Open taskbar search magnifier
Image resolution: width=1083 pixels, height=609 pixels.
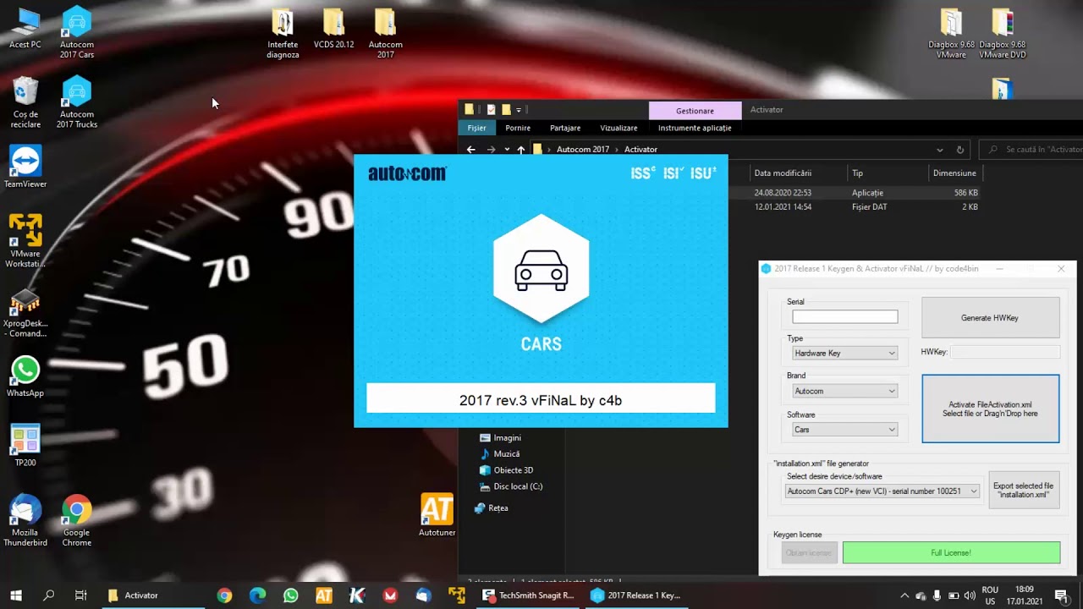pyautogui.click(x=48, y=595)
